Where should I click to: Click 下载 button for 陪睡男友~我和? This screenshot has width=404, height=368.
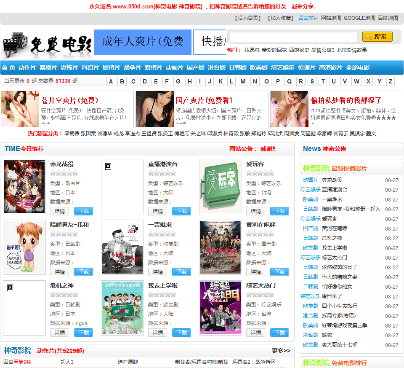pos(83,272)
